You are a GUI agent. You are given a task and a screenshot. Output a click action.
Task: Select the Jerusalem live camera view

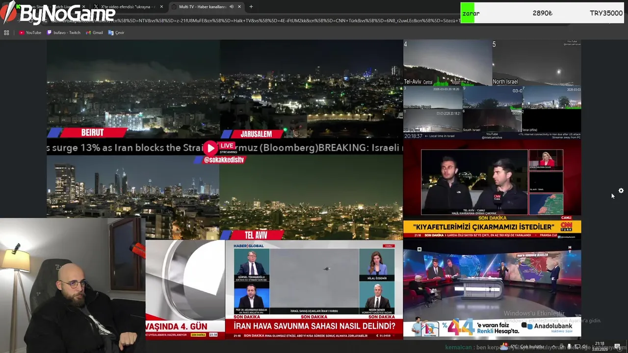pyautogui.click(x=311, y=89)
